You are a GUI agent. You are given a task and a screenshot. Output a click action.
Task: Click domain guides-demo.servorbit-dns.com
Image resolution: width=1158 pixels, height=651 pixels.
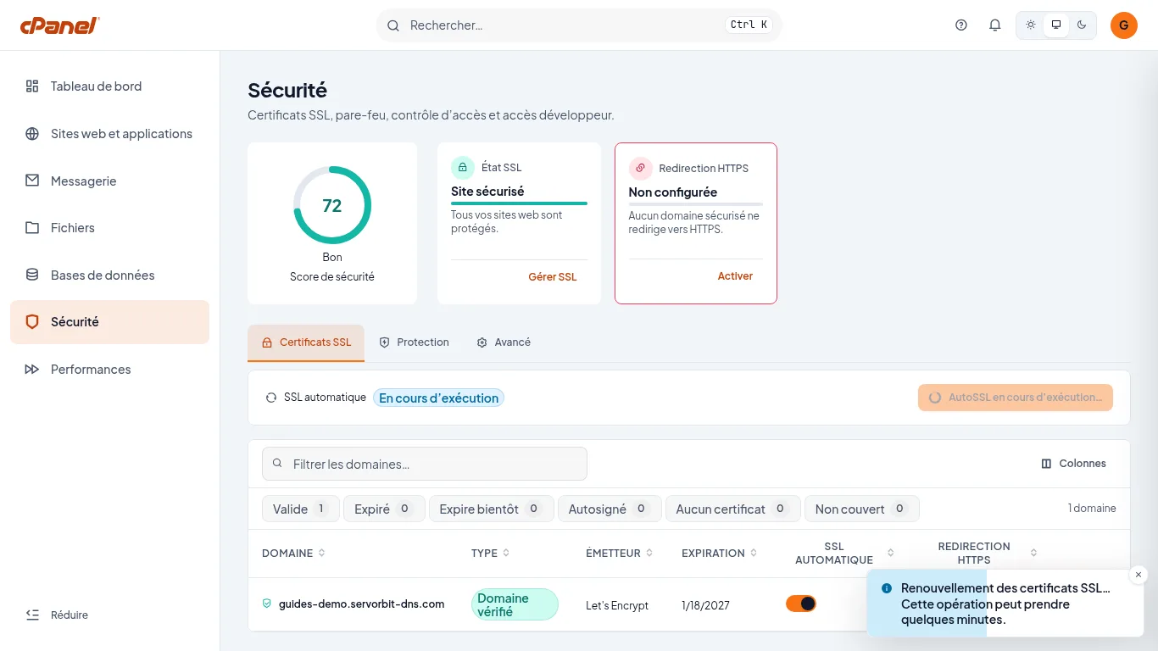tap(361, 604)
